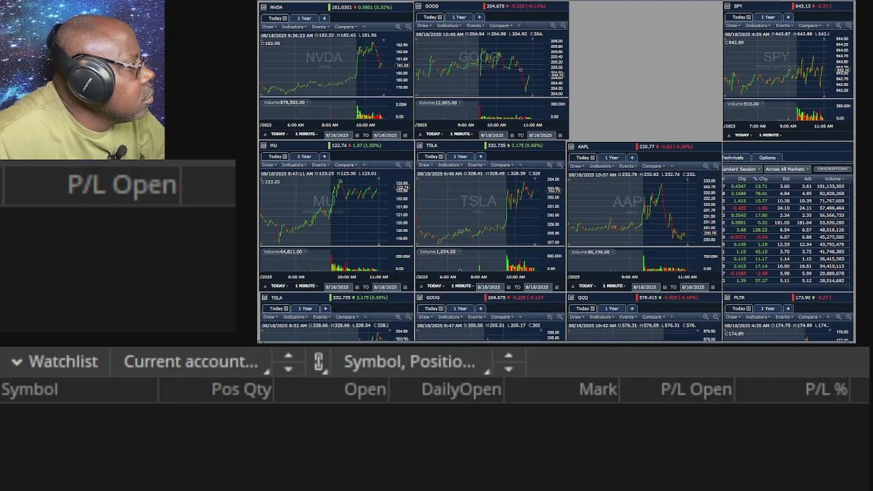
Task: Open NVDA start date calendar picker
Action: (357, 135)
